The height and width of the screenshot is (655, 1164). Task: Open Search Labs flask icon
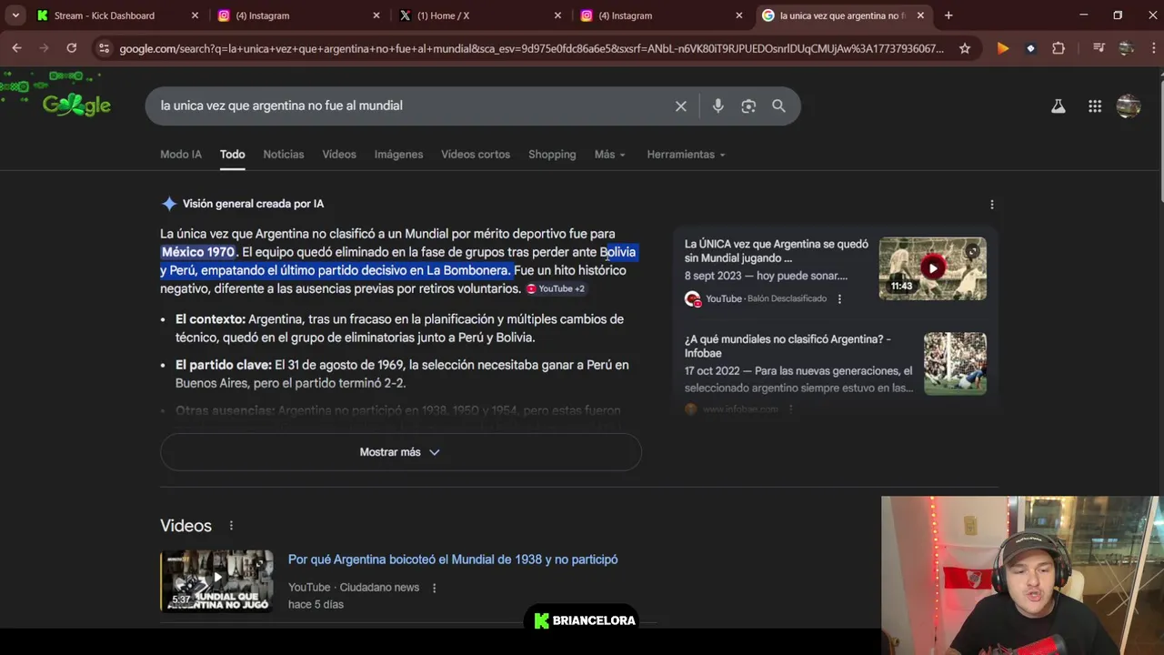click(1059, 106)
